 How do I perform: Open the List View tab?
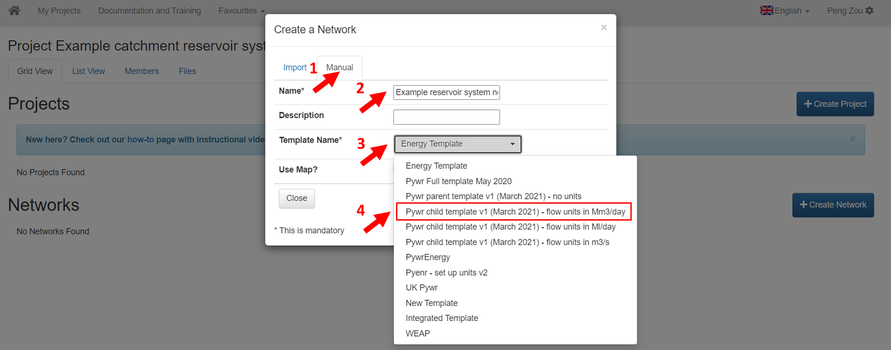point(88,71)
